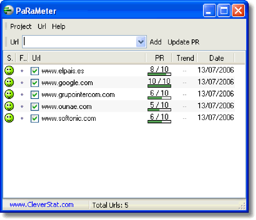
Task: Click the smiley status icon for www.google.com
Action: [x=9, y=82]
